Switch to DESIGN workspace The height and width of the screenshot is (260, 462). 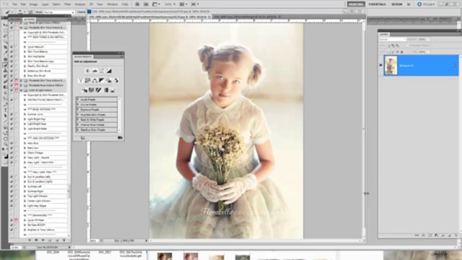click(x=397, y=4)
